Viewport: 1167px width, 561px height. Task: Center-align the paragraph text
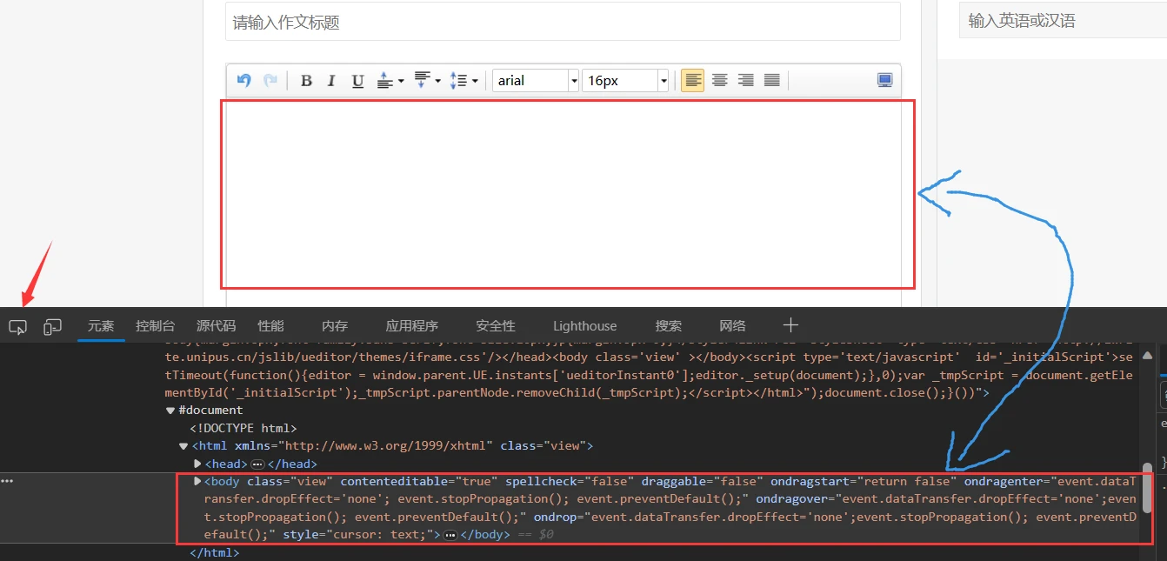click(x=719, y=81)
